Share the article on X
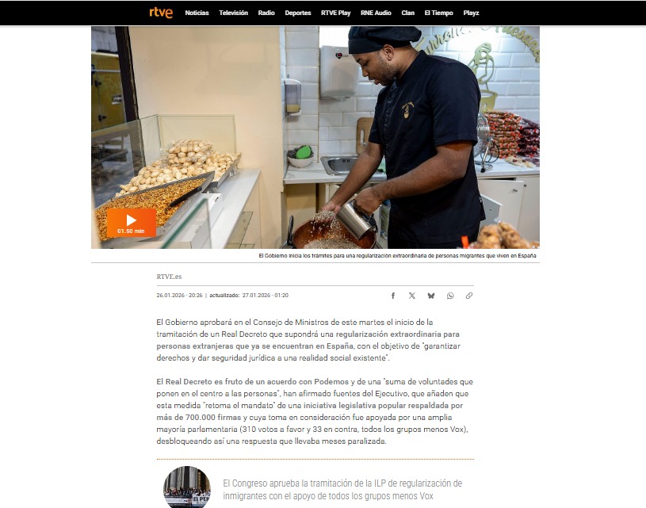646x508 pixels. pos(412,296)
